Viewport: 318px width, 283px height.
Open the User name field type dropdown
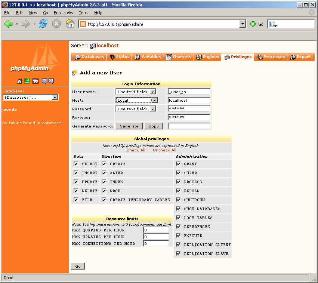(153, 92)
